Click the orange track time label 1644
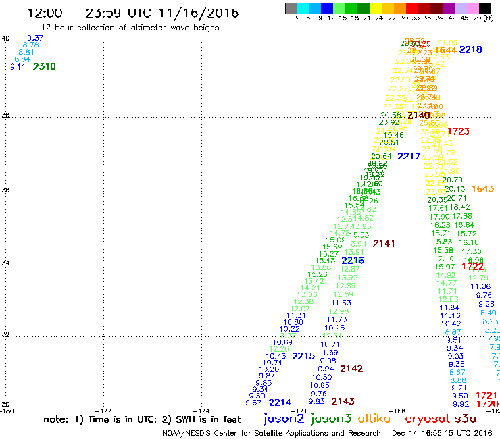This screenshot has height=439, width=500. tap(446, 50)
